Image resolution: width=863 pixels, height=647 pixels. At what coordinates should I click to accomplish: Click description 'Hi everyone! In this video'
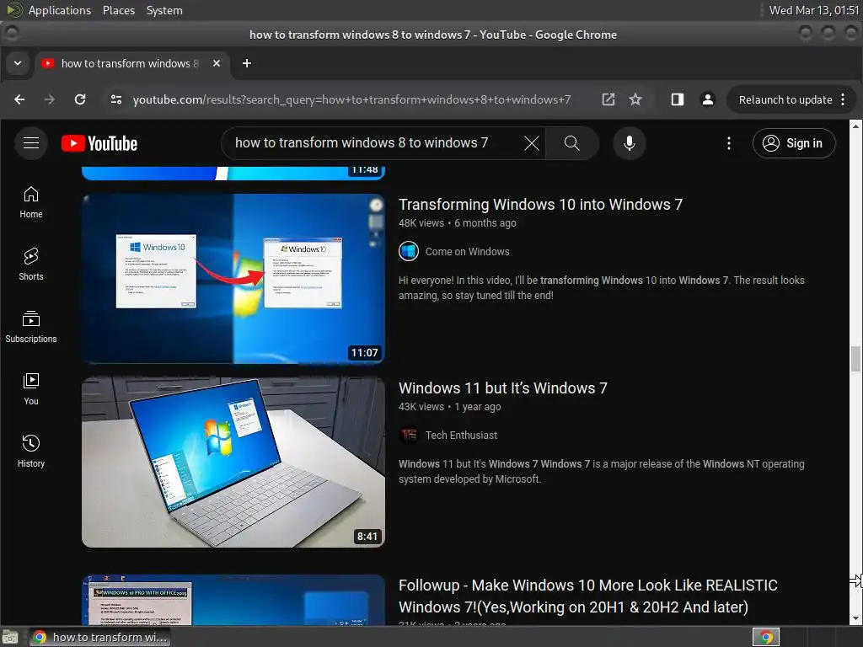coord(602,288)
